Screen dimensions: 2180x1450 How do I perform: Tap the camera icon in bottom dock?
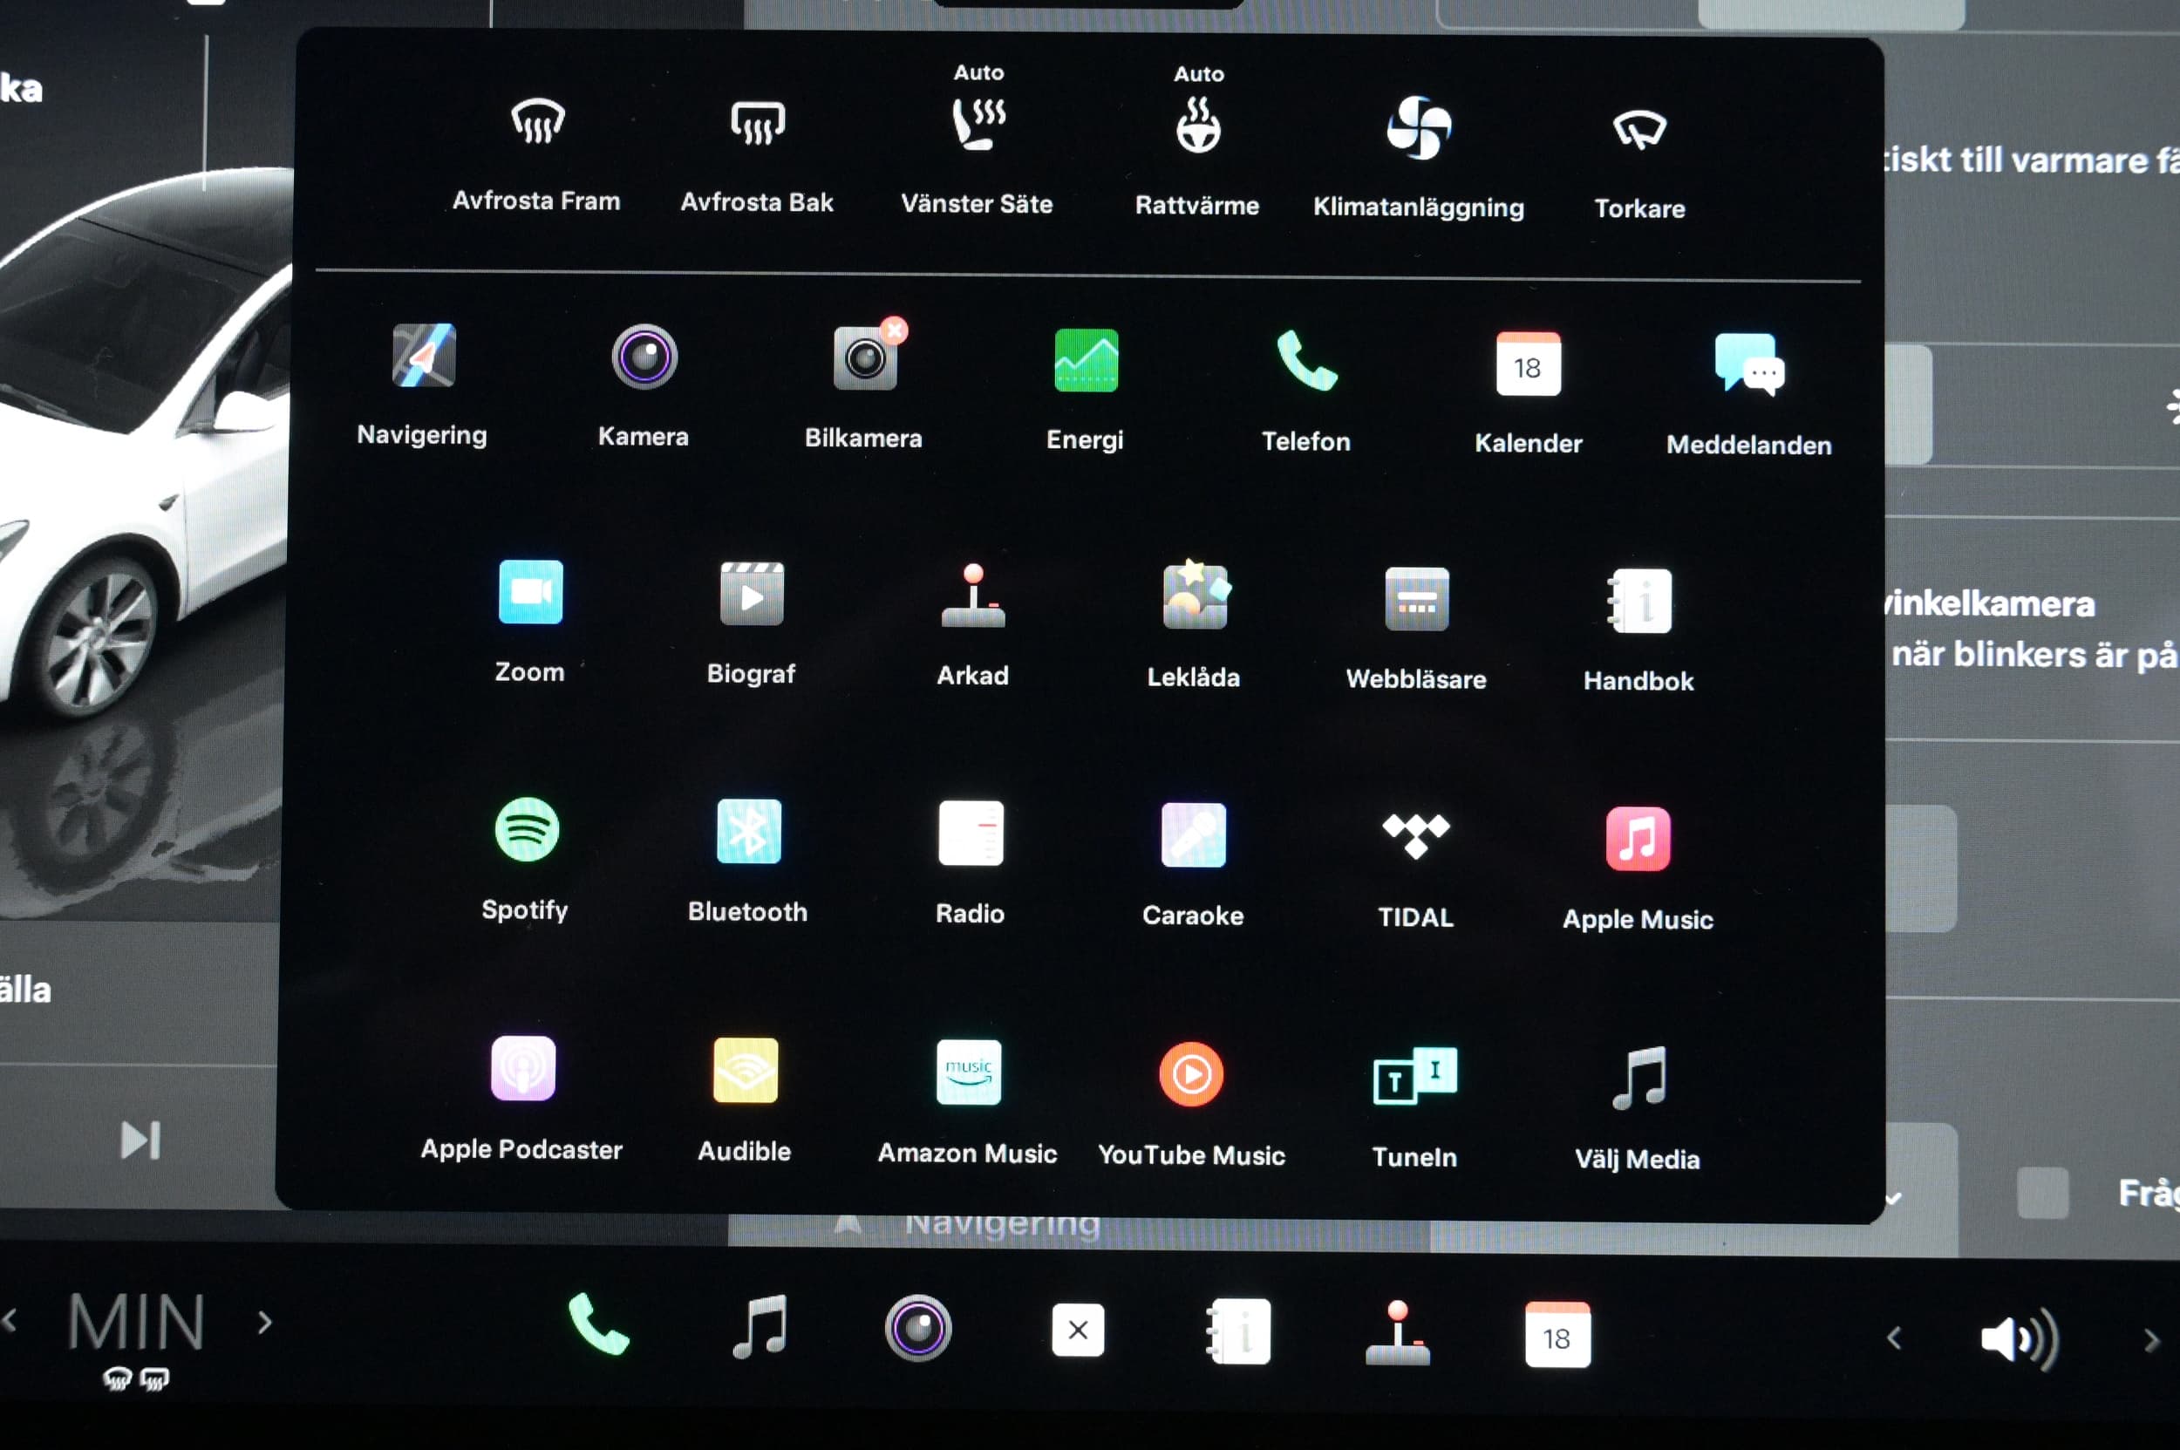(917, 1328)
